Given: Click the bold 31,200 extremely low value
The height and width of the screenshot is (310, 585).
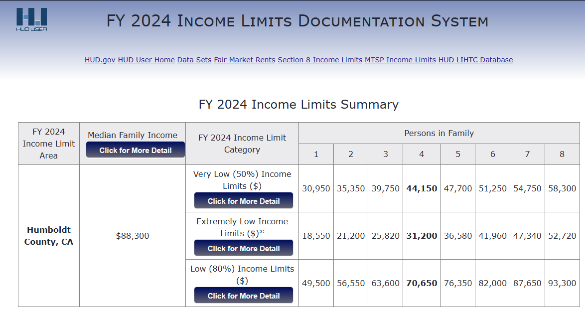Looking at the screenshot, I should pos(422,236).
